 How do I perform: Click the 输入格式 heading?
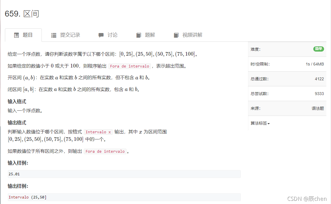click(17, 101)
